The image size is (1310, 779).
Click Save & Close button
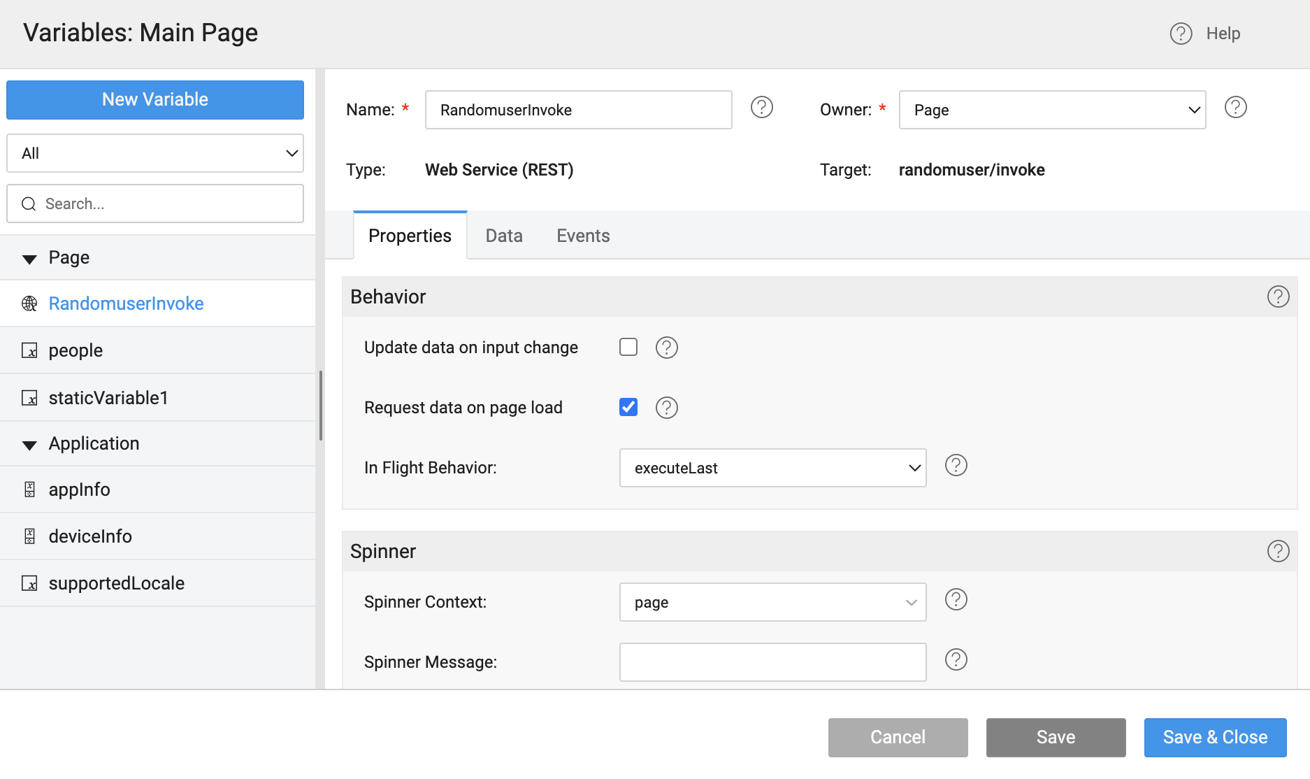click(1214, 738)
